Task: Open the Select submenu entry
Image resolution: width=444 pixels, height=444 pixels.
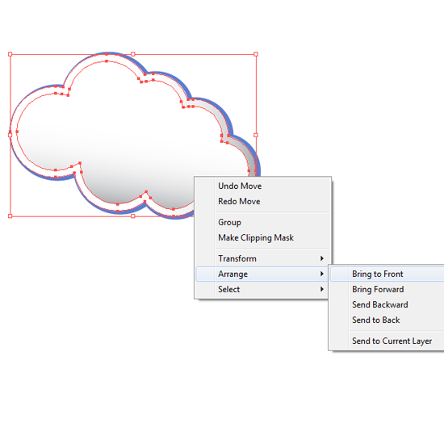Action: coord(263,289)
